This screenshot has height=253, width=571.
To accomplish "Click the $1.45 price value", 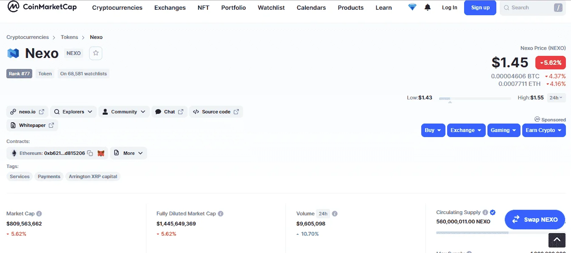I will (510, 63).
